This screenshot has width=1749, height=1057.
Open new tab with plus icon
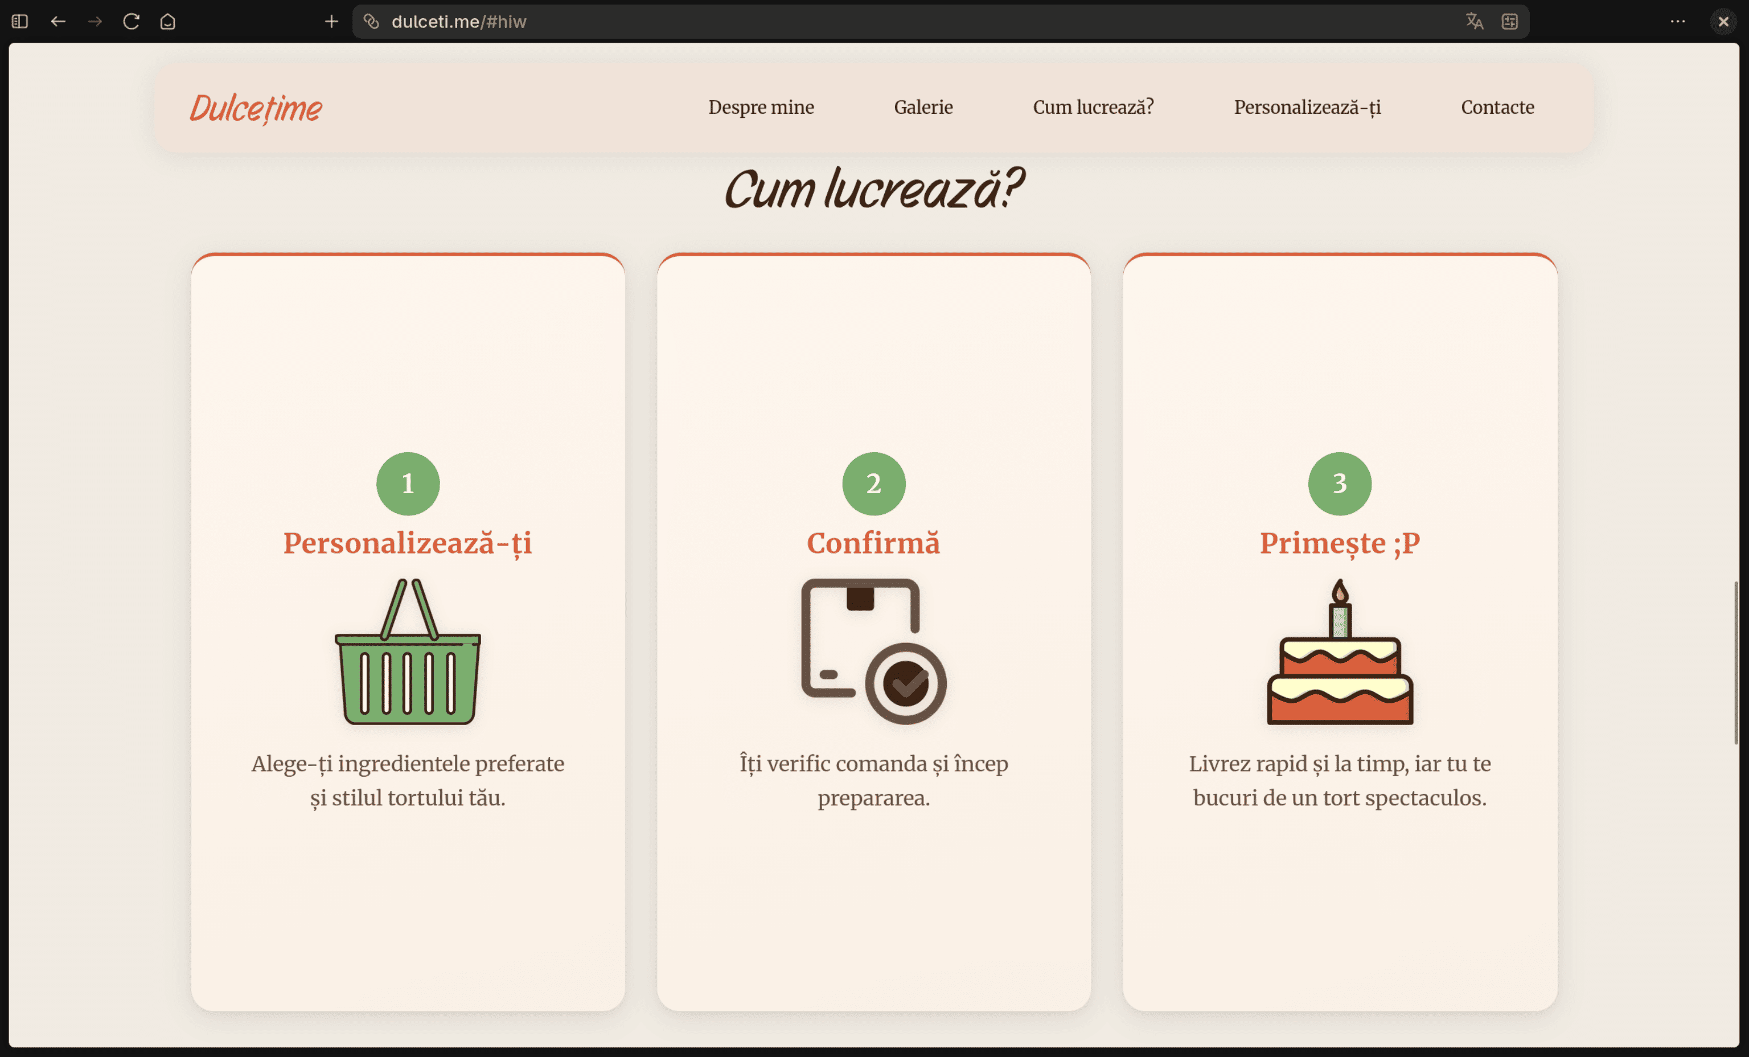331,21
